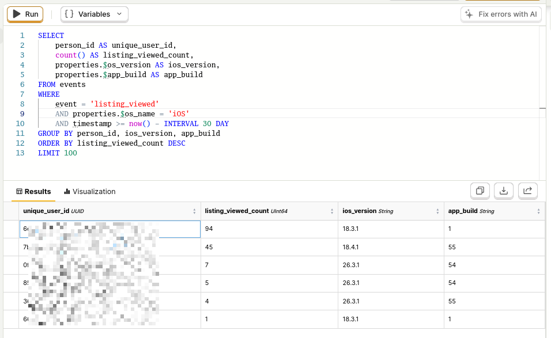Select the first row's unique_user_id cell
This screenshot has width=551, height=338.
[x=110, y=229]
